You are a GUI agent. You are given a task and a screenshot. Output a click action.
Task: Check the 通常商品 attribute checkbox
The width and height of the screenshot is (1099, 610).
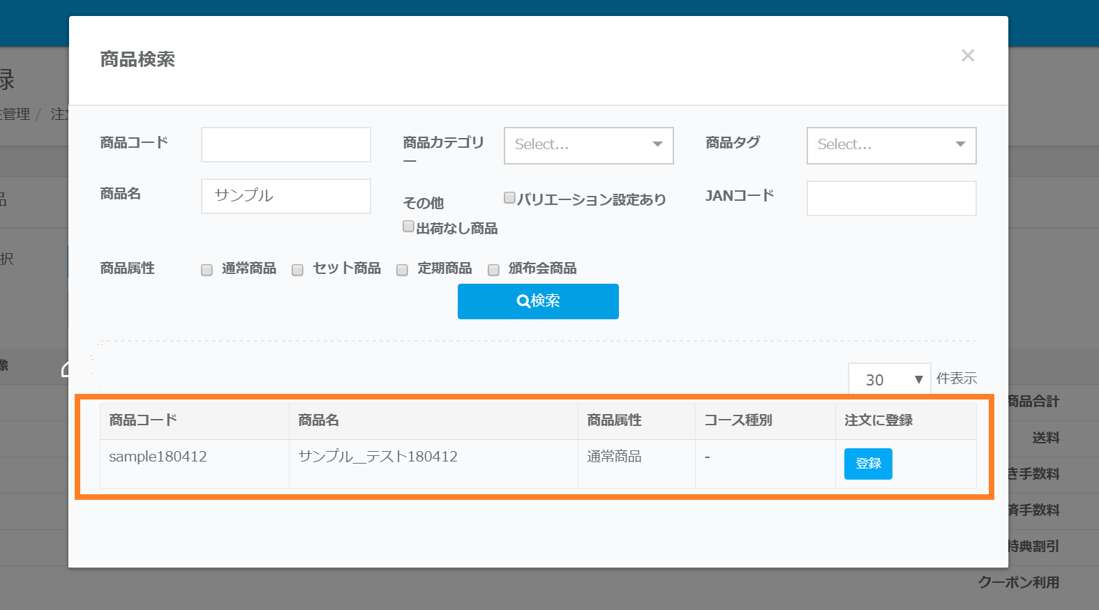[207, 270]
